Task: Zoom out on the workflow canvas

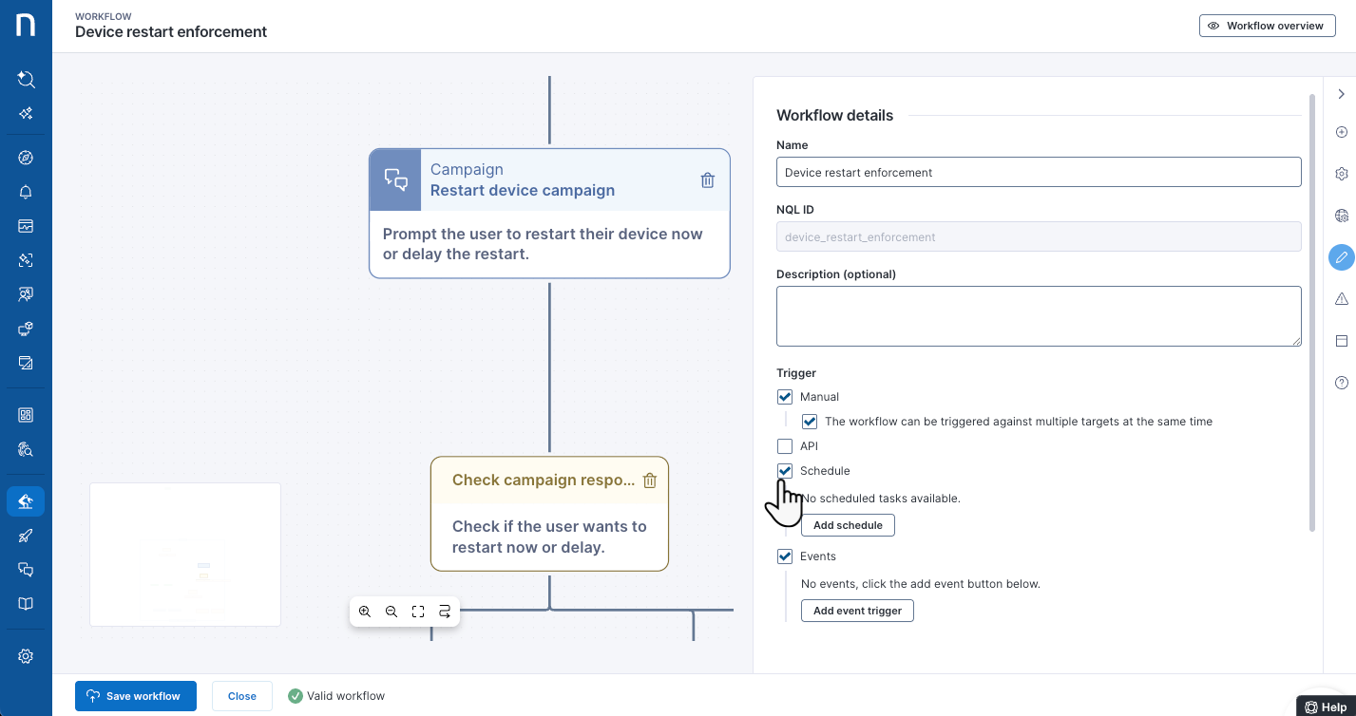Action: pos(392,612)
